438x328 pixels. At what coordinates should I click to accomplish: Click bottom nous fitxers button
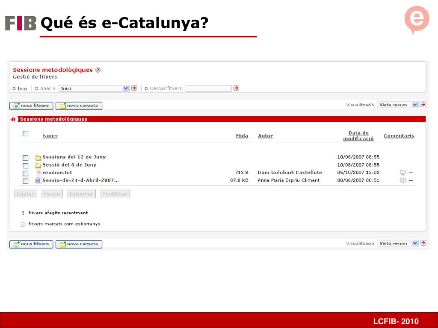tap(31, 244)
